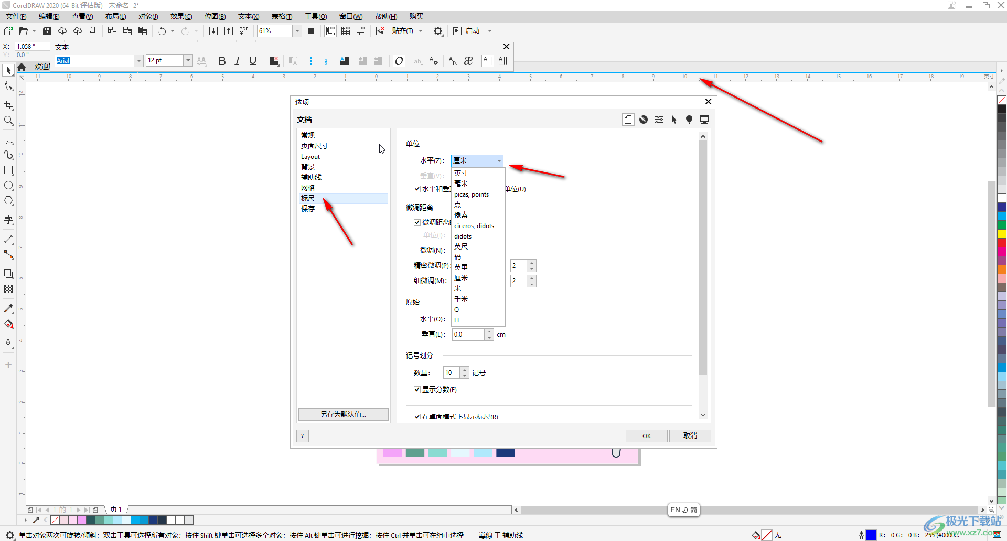Choose 像素 in units list

478,215
